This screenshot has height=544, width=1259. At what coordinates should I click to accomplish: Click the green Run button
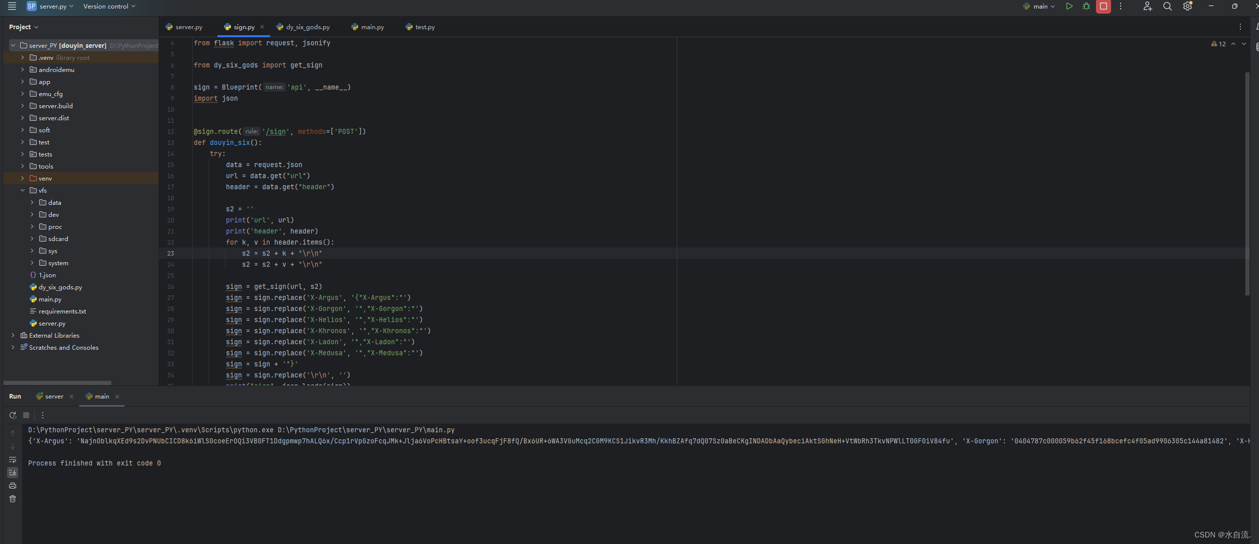(1069, 7)
